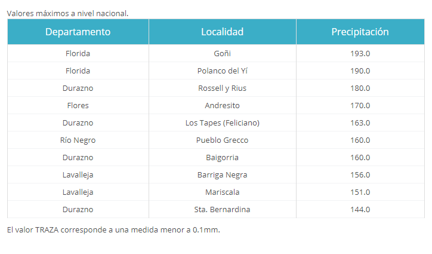432x254 pixels.
Task: Select the Rossell y Rius cell
Action: (x=223, y=88)
